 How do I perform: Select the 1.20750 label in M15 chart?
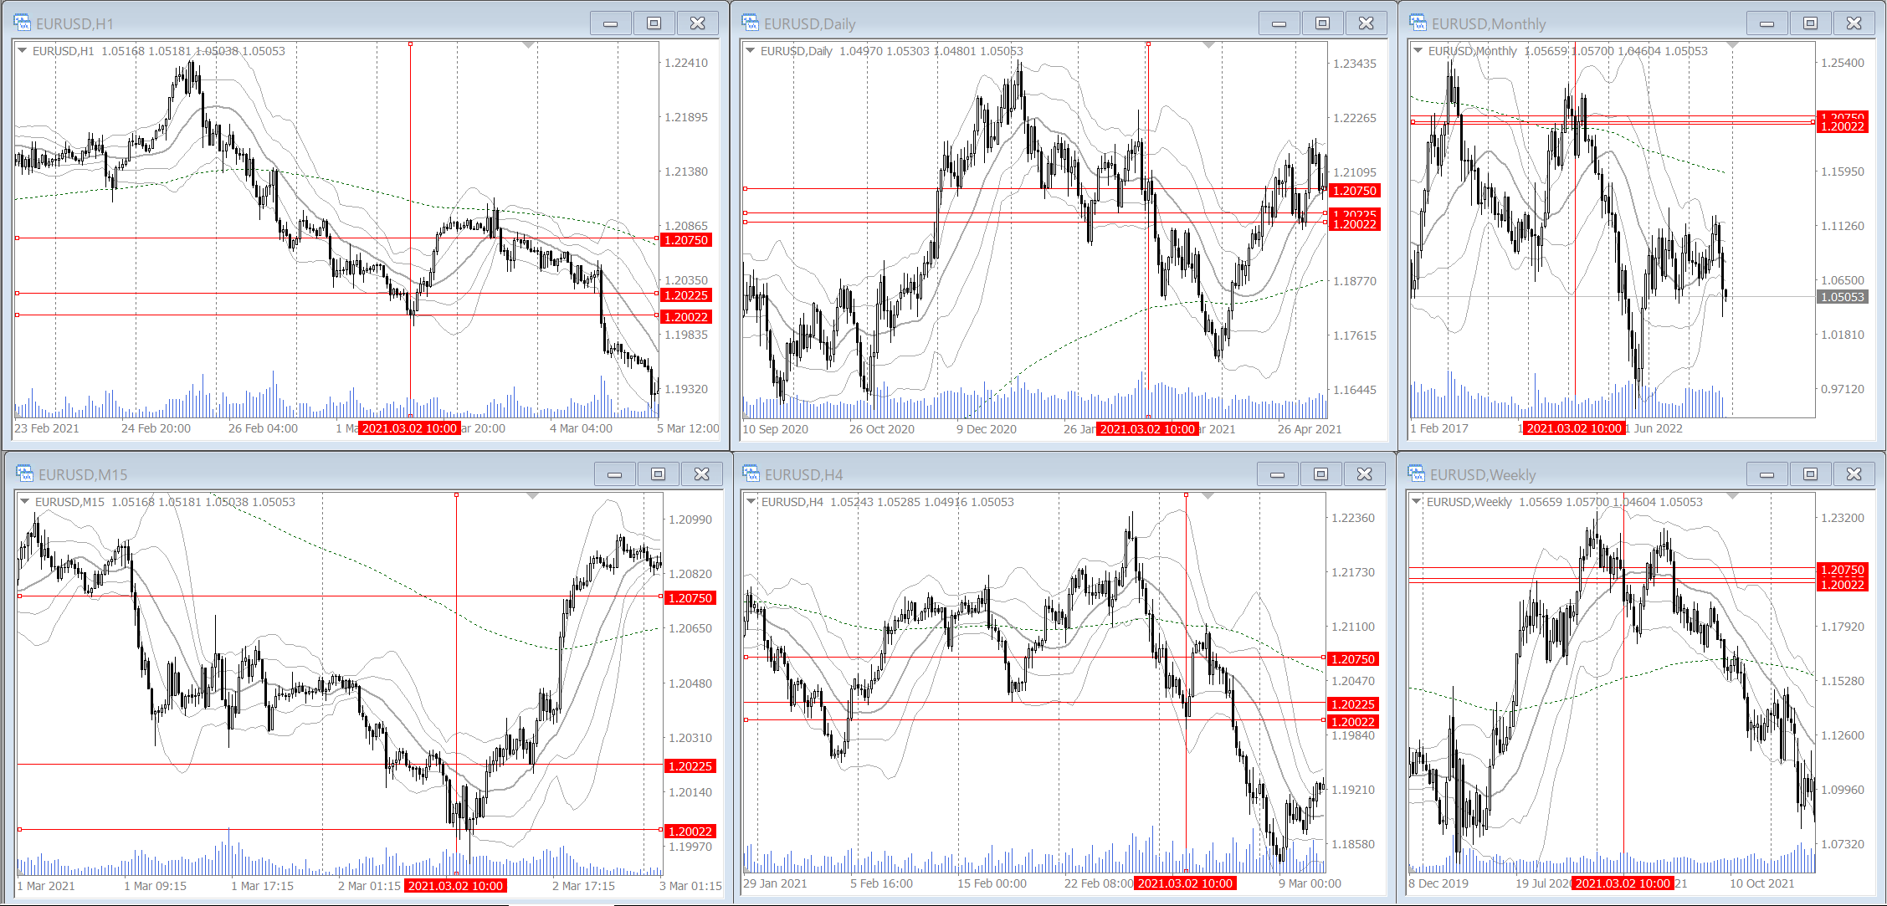690,598
